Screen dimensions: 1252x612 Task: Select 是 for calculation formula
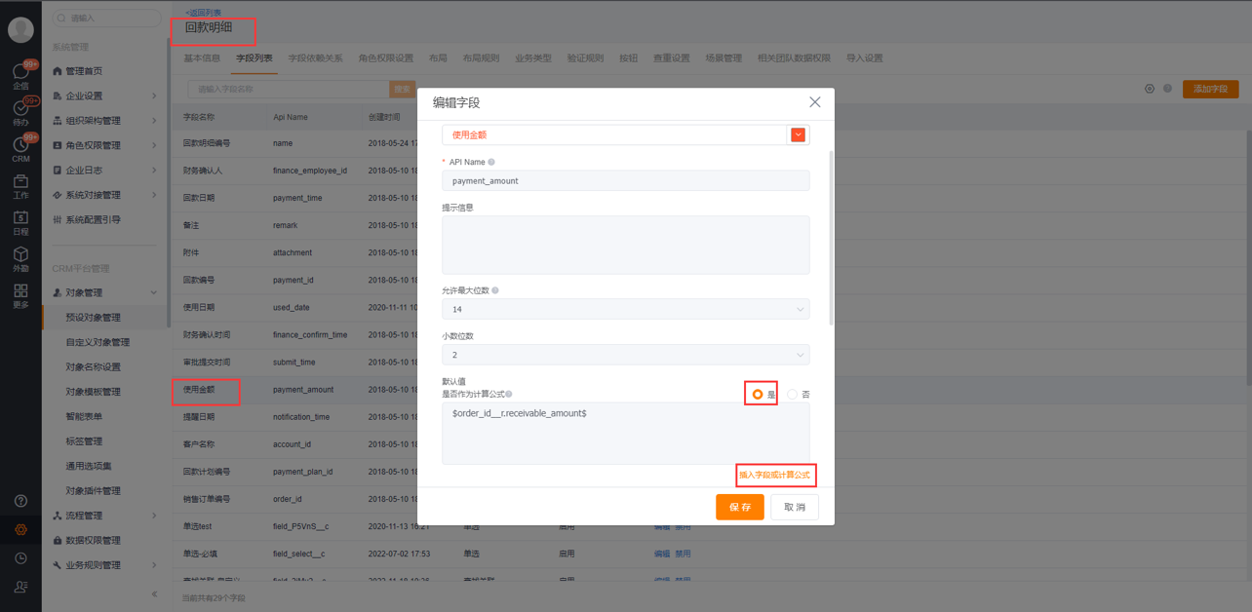[758, 394]
